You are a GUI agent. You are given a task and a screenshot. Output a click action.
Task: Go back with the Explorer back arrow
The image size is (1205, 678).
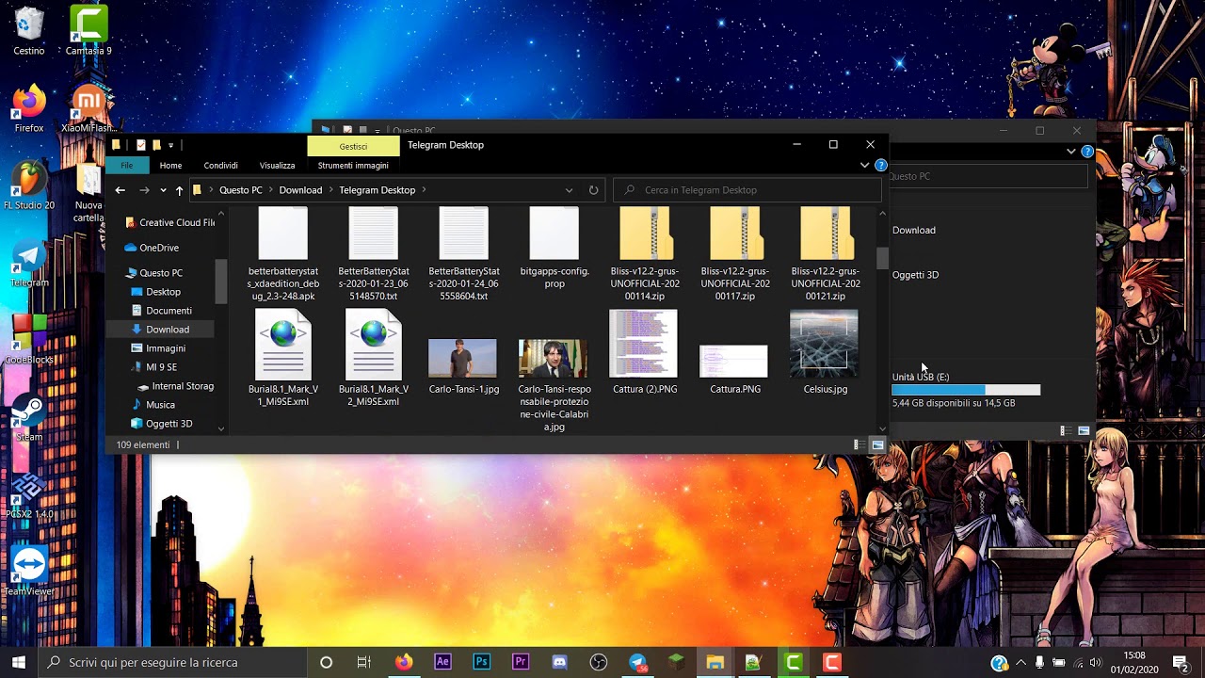coord(120,190)
